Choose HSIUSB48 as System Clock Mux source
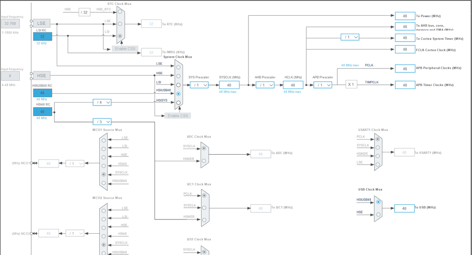 [x=179, y=94]
